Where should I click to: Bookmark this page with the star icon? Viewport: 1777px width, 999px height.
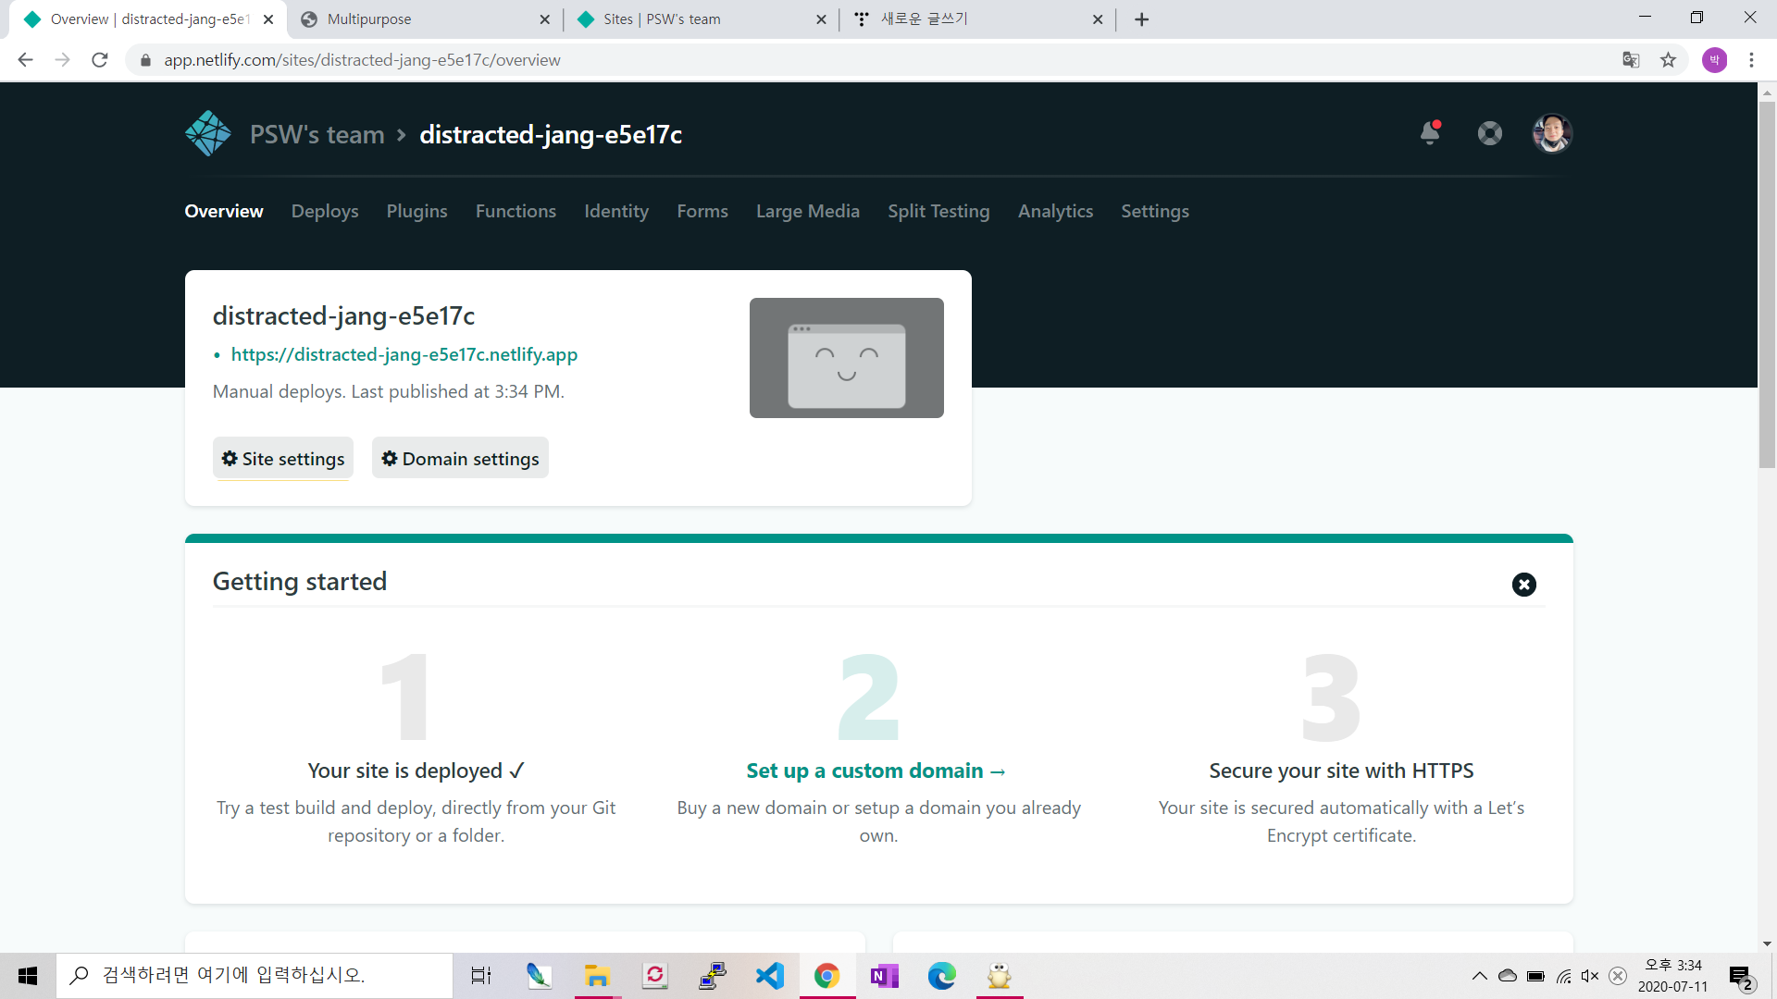tap(1668, 60)
